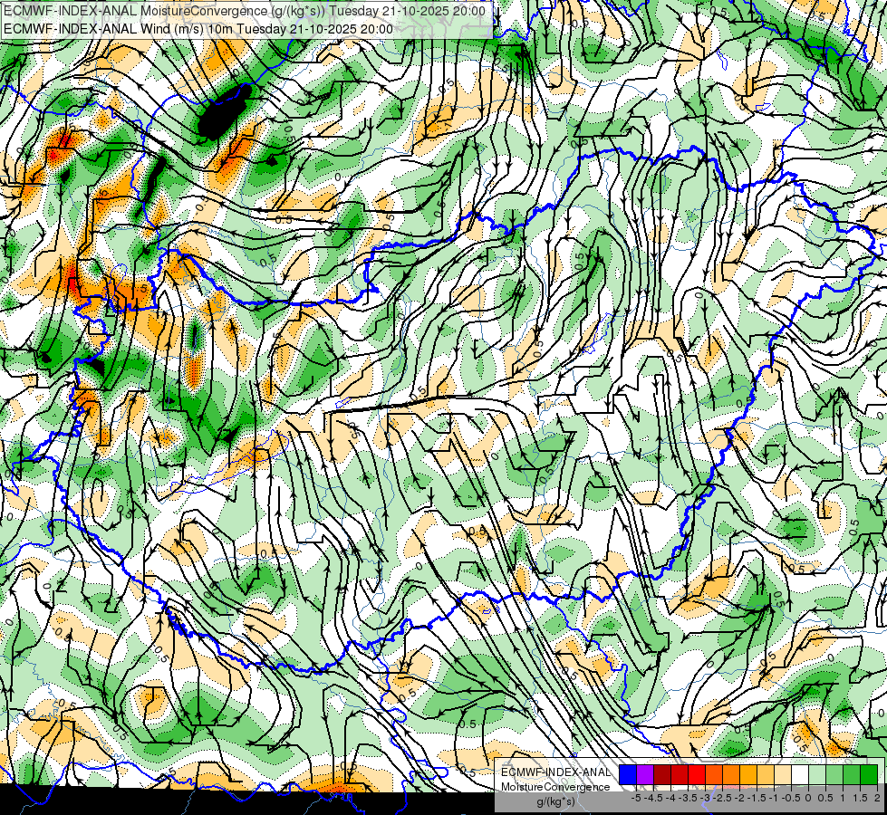Click legend swatch between 1 and 1.5

pyautogui.click(x=852, y=775)
